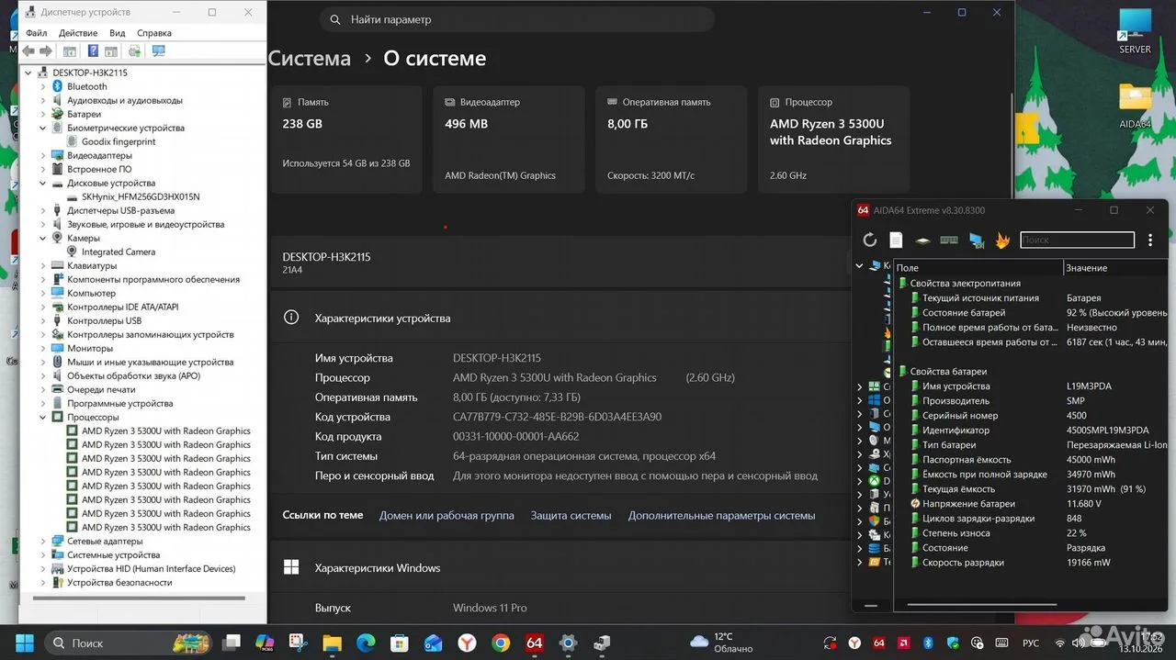Collapse the Процессоры category
The width and height of the screenshot is (1176, 660).
[43, 417]
